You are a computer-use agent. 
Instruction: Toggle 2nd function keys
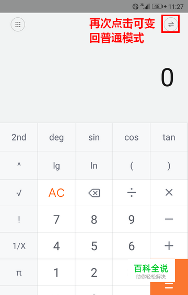19,137
